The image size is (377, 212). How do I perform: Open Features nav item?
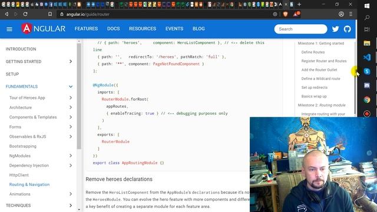(x=86, y=29)
